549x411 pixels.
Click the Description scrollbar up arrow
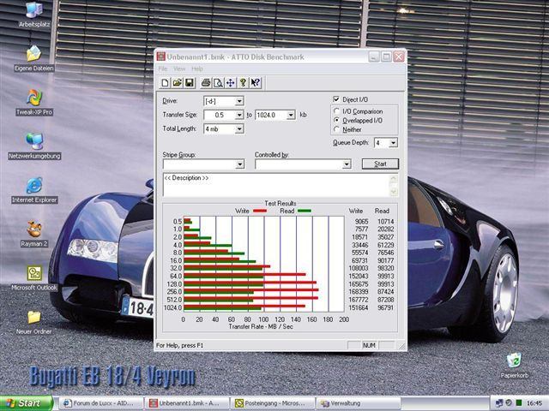pyautogui.click(x=393, y=179)
